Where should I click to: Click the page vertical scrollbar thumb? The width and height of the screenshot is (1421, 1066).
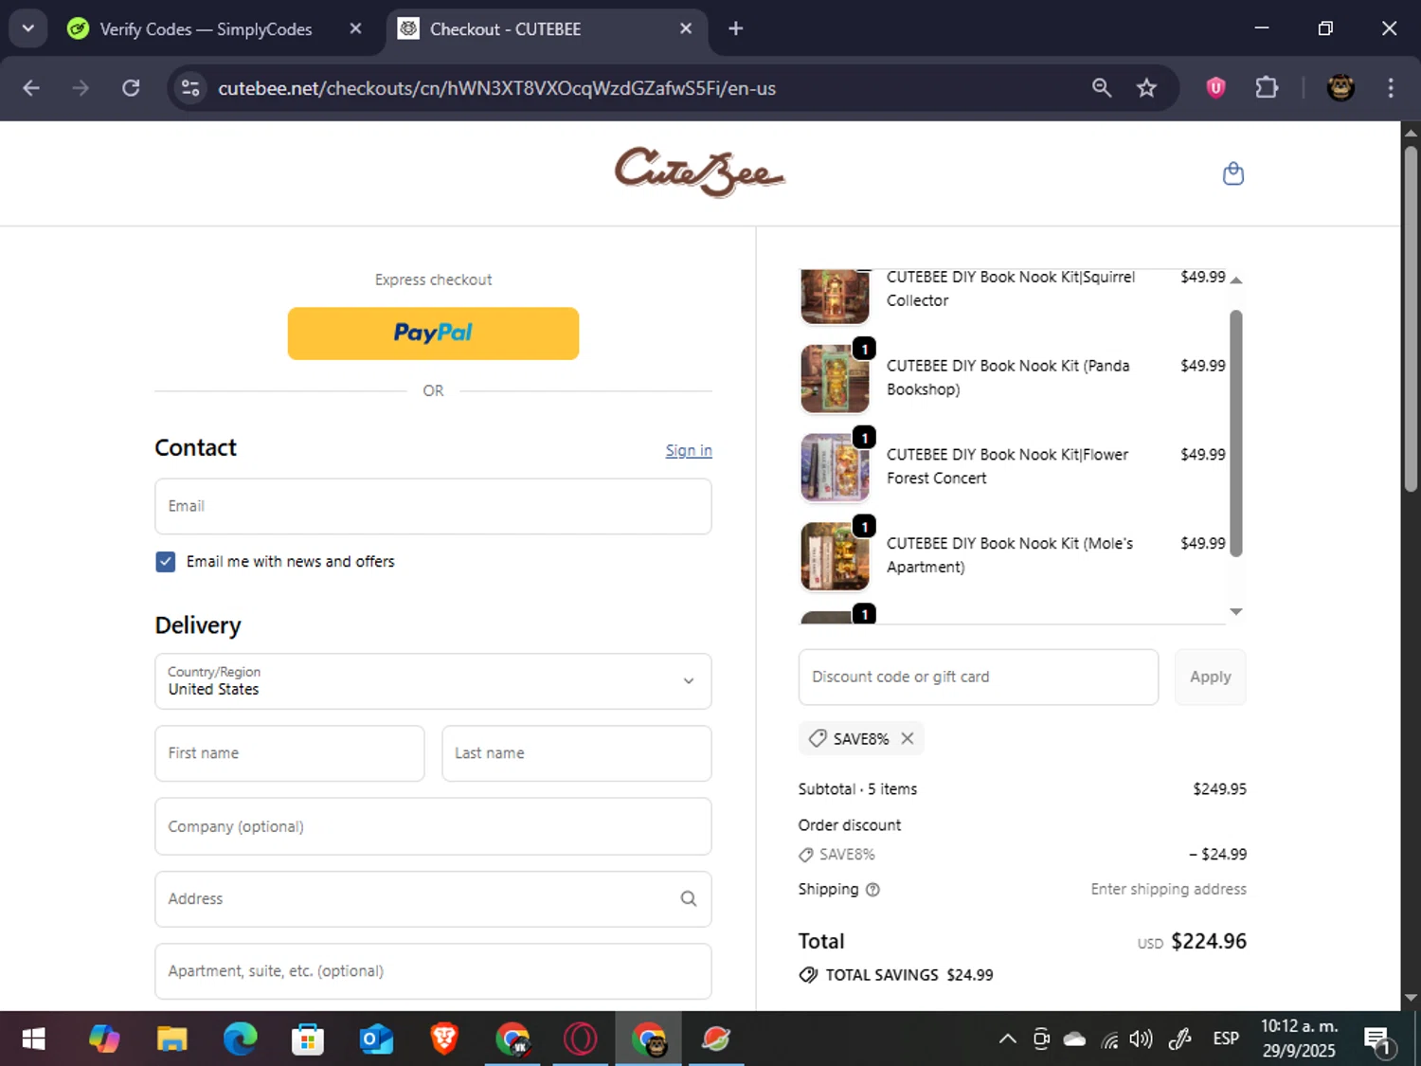coord(1411,317)
